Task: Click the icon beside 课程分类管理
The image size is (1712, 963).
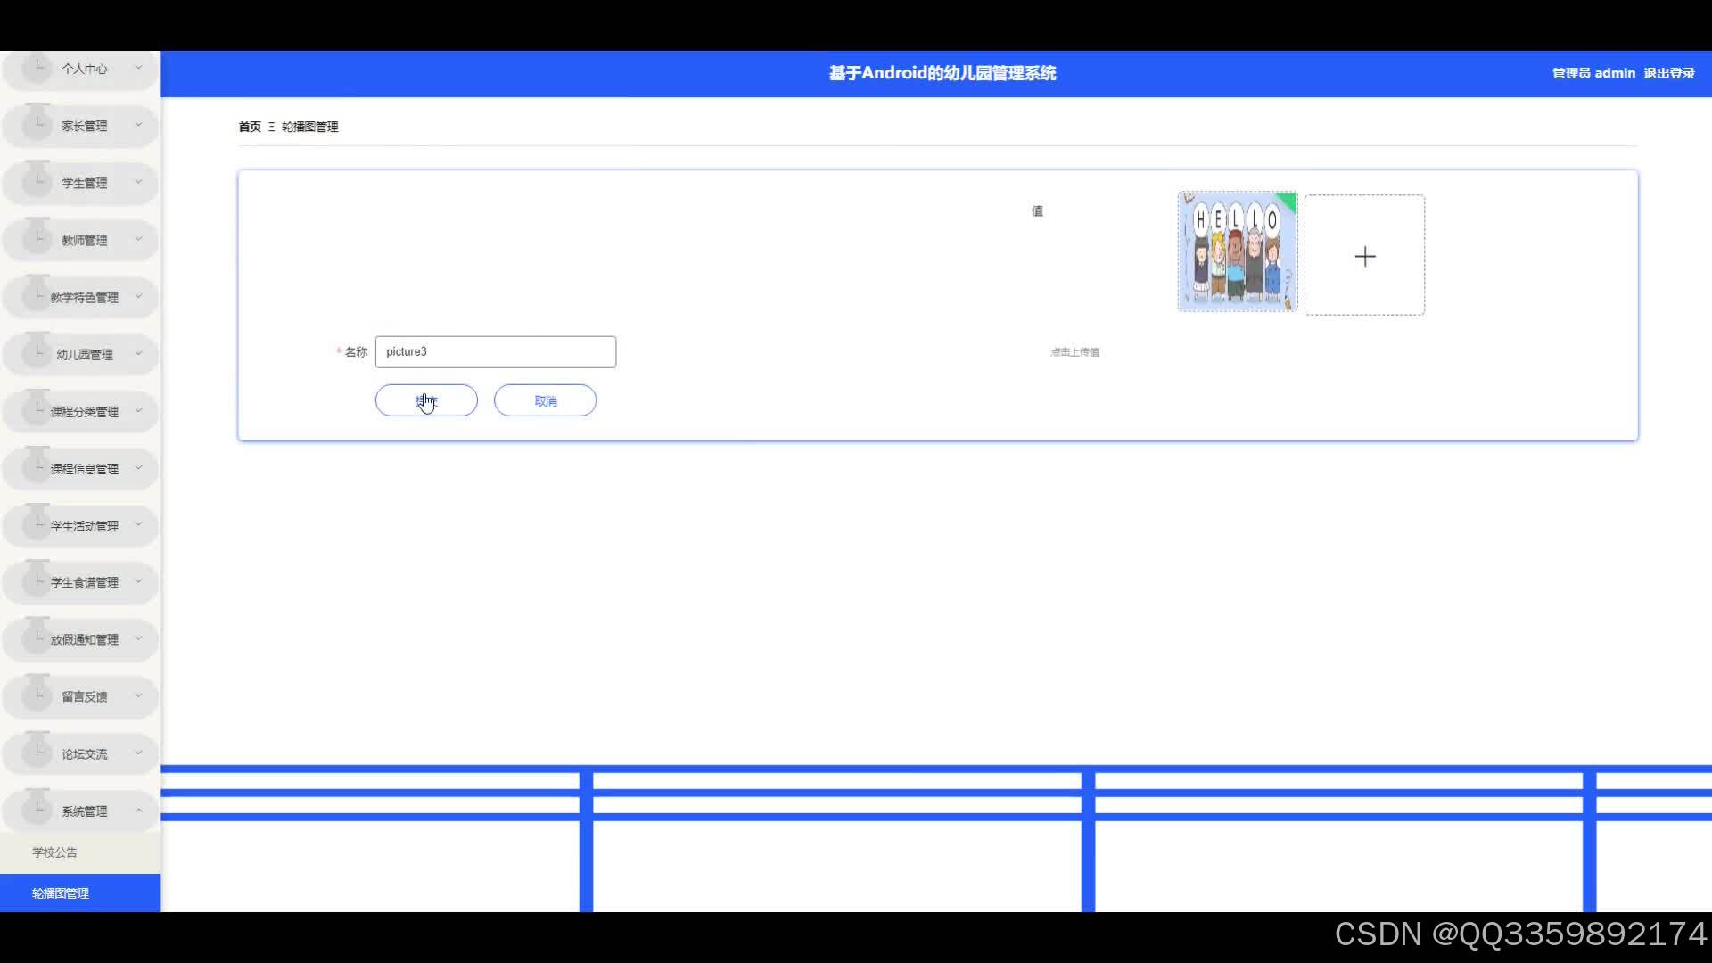Action: (x=37, y=408)
